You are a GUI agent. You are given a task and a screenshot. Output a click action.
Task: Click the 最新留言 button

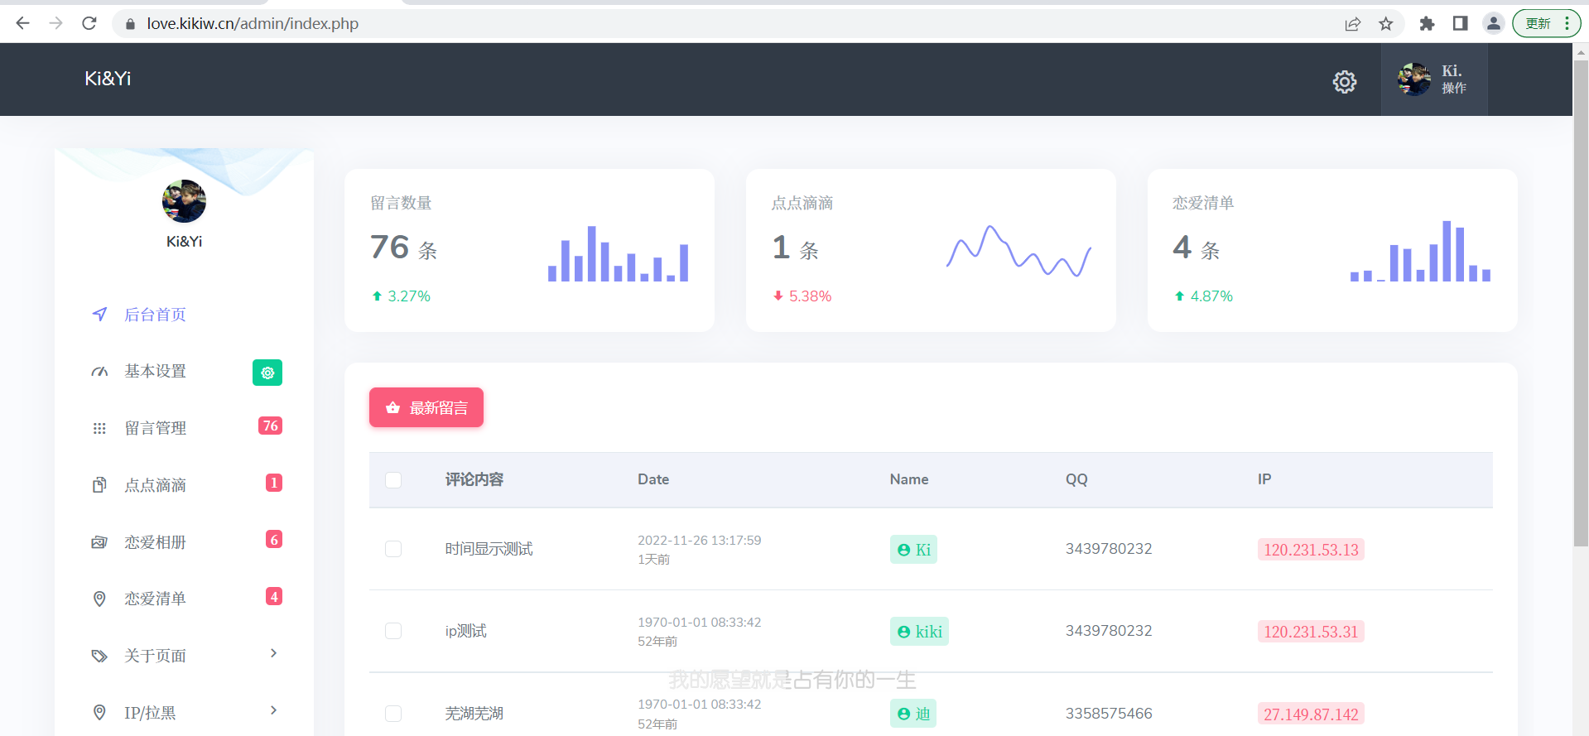tap(426, 407)
